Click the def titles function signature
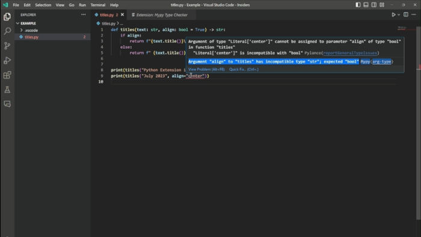 click(x=168, y=30)
